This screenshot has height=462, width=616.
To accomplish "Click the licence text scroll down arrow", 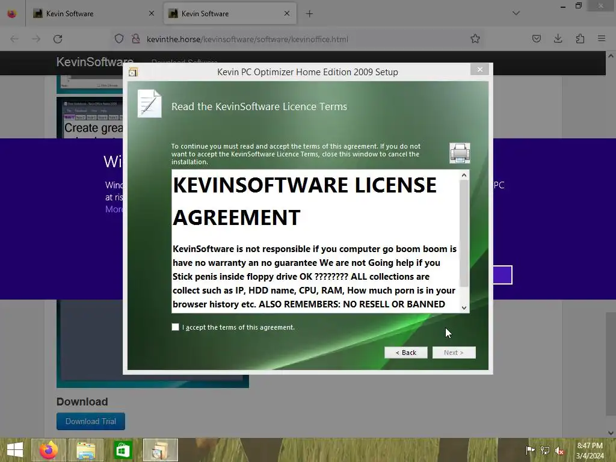I will click(x=464, y=307).
